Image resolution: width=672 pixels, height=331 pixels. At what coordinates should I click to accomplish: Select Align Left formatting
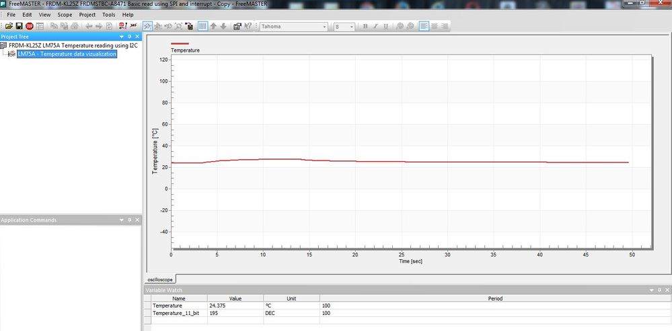point(424,26)
